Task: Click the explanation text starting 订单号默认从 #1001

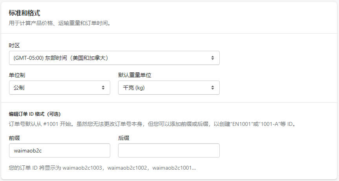Action: (152, 124)
